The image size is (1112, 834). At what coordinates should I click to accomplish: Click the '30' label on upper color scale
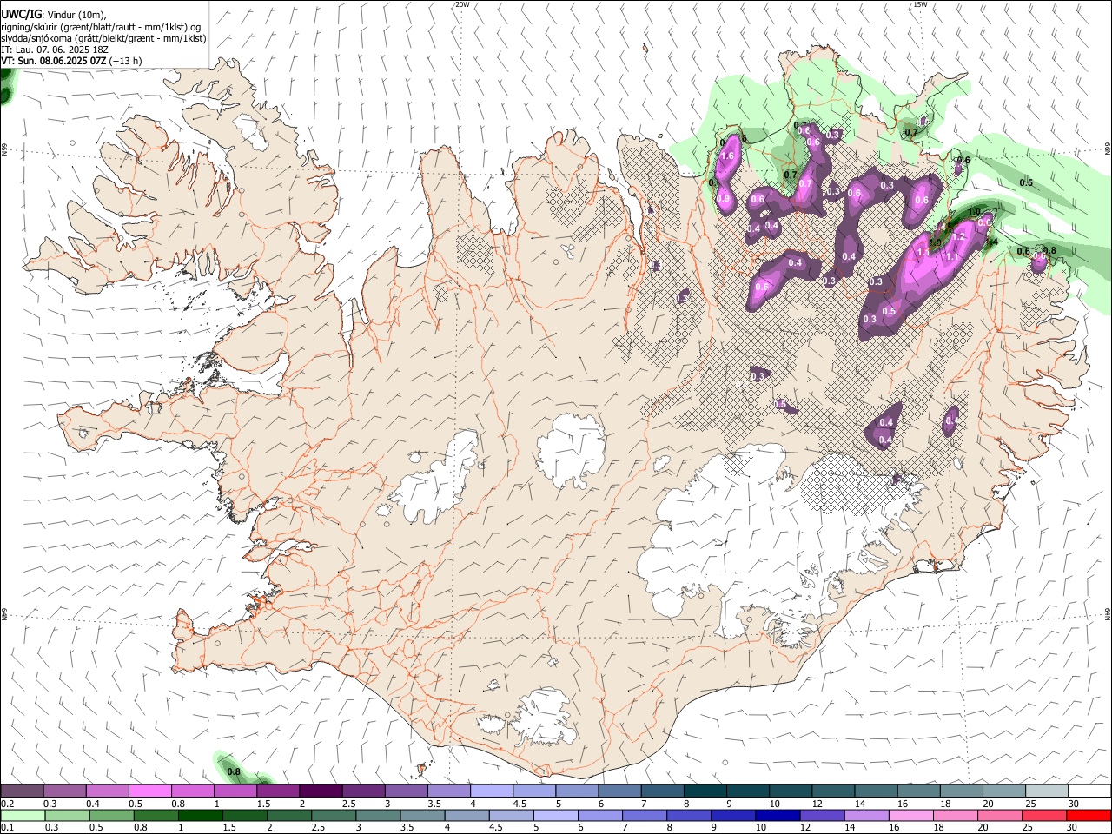click(1074, 804)
